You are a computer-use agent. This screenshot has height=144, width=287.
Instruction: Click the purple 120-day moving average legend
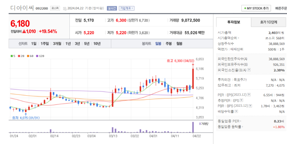tap(40, 56)
